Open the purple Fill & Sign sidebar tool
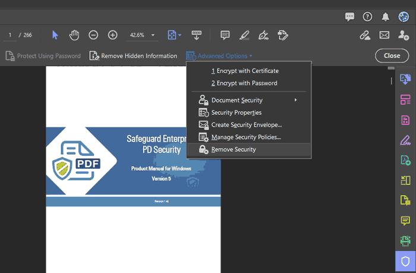 pyautogui.click(x=405, y=140)
